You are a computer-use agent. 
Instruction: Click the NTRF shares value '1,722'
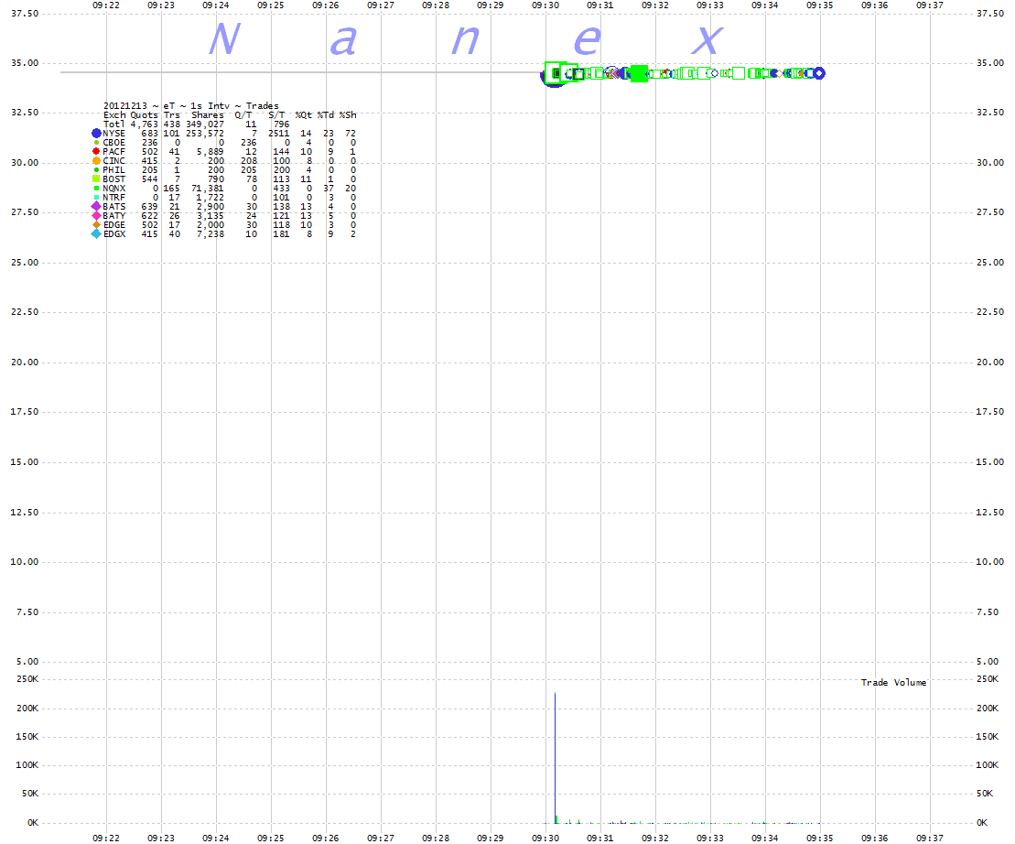(211, 198)
